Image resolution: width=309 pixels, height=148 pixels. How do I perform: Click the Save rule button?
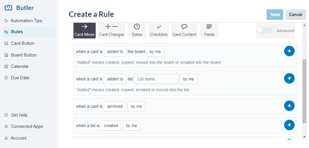coord(275,14)
